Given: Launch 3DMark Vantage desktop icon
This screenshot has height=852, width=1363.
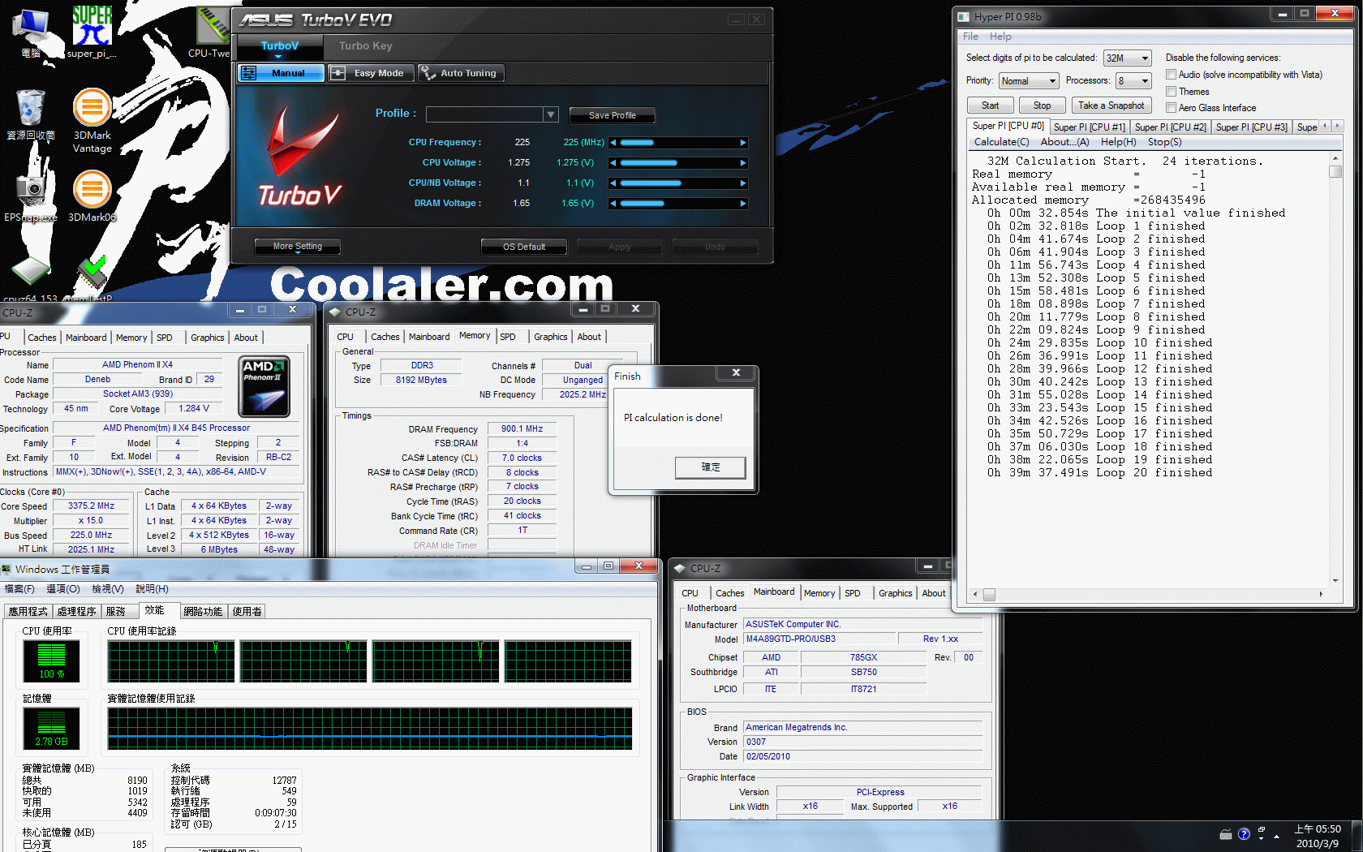Looking at the screenshot, I should tap(92, 120).
